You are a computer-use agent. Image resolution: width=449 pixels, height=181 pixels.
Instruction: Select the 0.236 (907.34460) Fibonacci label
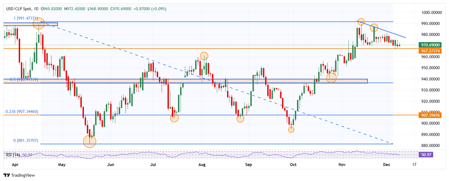coord(22,111)
